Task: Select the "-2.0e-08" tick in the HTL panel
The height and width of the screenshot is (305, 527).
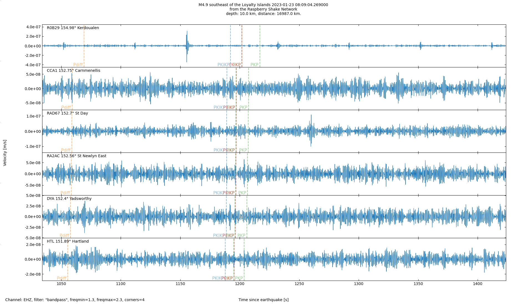Action: tap(33, 274)
